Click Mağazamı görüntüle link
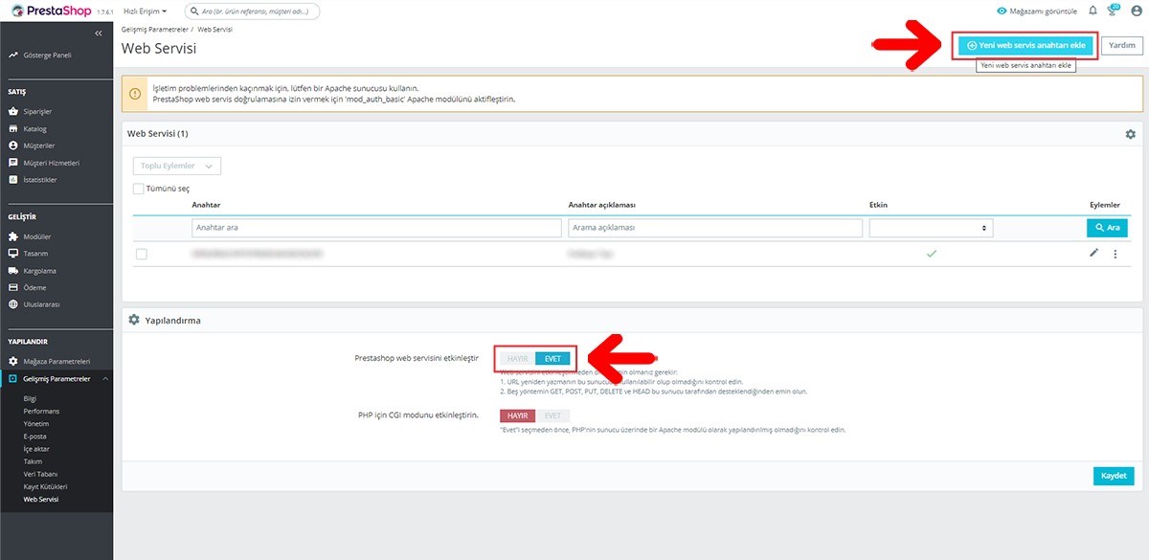 coord(1037,11)
